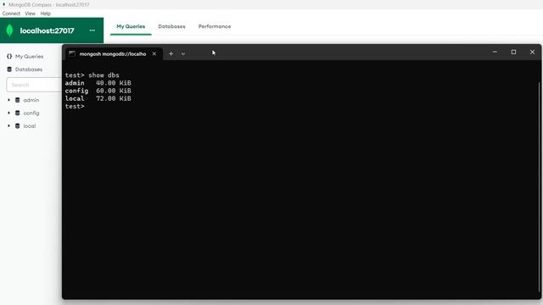Screen dimensions: 543x305
Task: Click the config database icon
Action: (17, 113)
